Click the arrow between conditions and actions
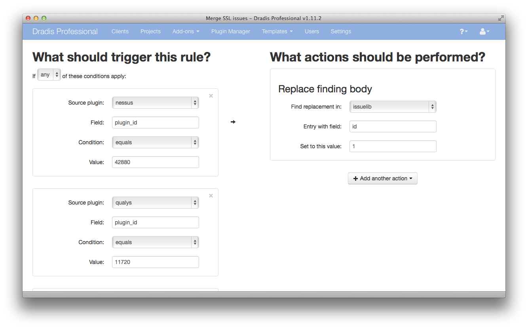This screenshot has width=528, height=329. pos(233,122)
